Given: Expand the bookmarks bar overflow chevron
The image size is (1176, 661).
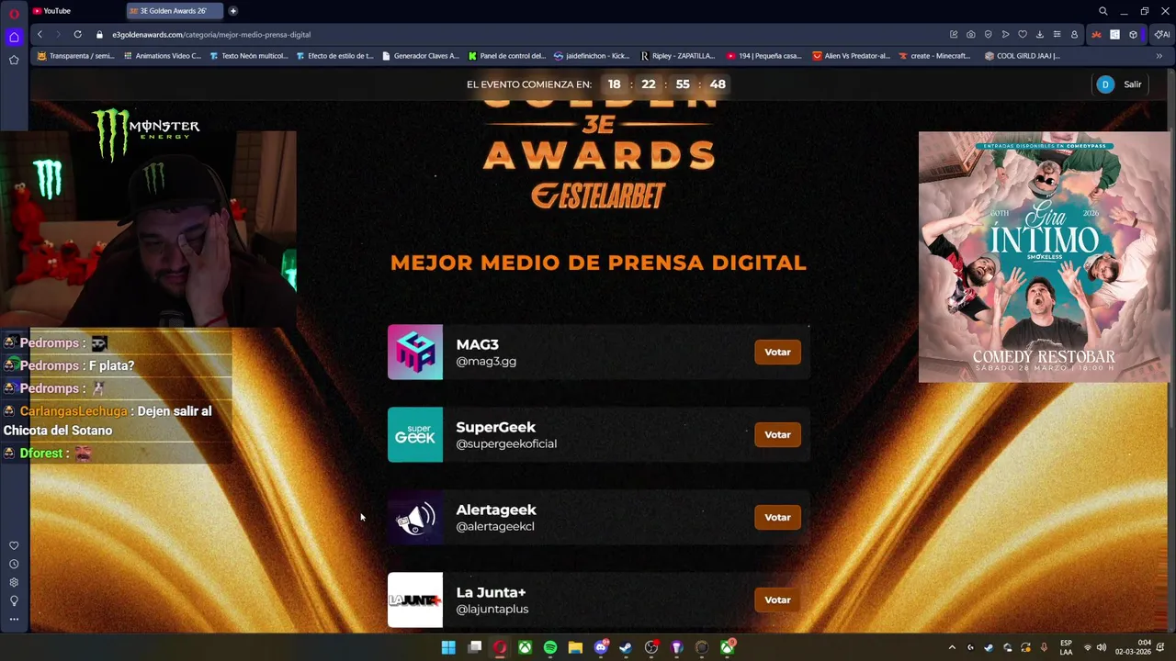Looking at the screenshot, I should pyautogui.click(x=1159, y=56).
